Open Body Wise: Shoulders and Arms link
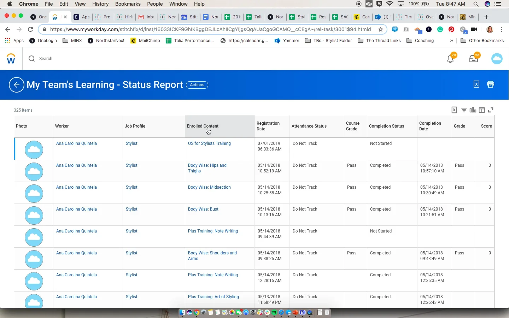 [x=212, y=256]
